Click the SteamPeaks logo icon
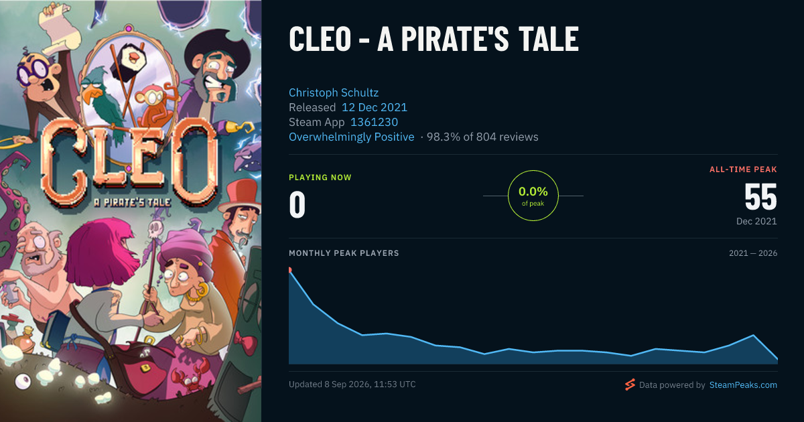This screenshot has width=804, height=422. 629,384
